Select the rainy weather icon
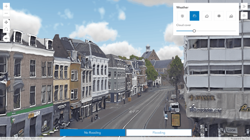The image size is (250, 140). point(207,16)
